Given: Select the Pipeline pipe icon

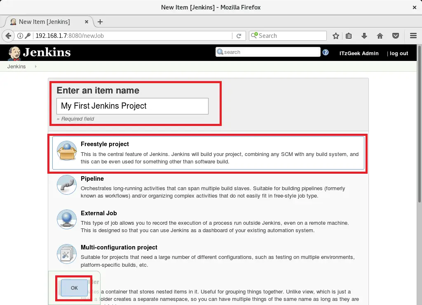Looking at the screenshot, I should 67,185.
